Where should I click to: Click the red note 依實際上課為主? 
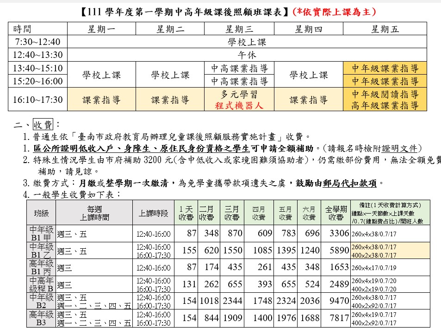pyautogui.click(x=334, y=12)
